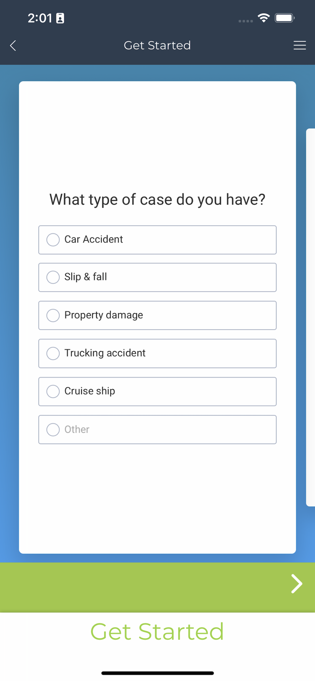Tap the battery indicator
This screenshot has width=315, height=681.
pos(285,18)
